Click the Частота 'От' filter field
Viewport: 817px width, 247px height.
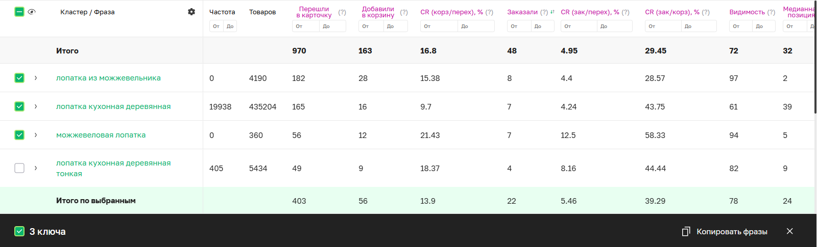coord(217,26)
